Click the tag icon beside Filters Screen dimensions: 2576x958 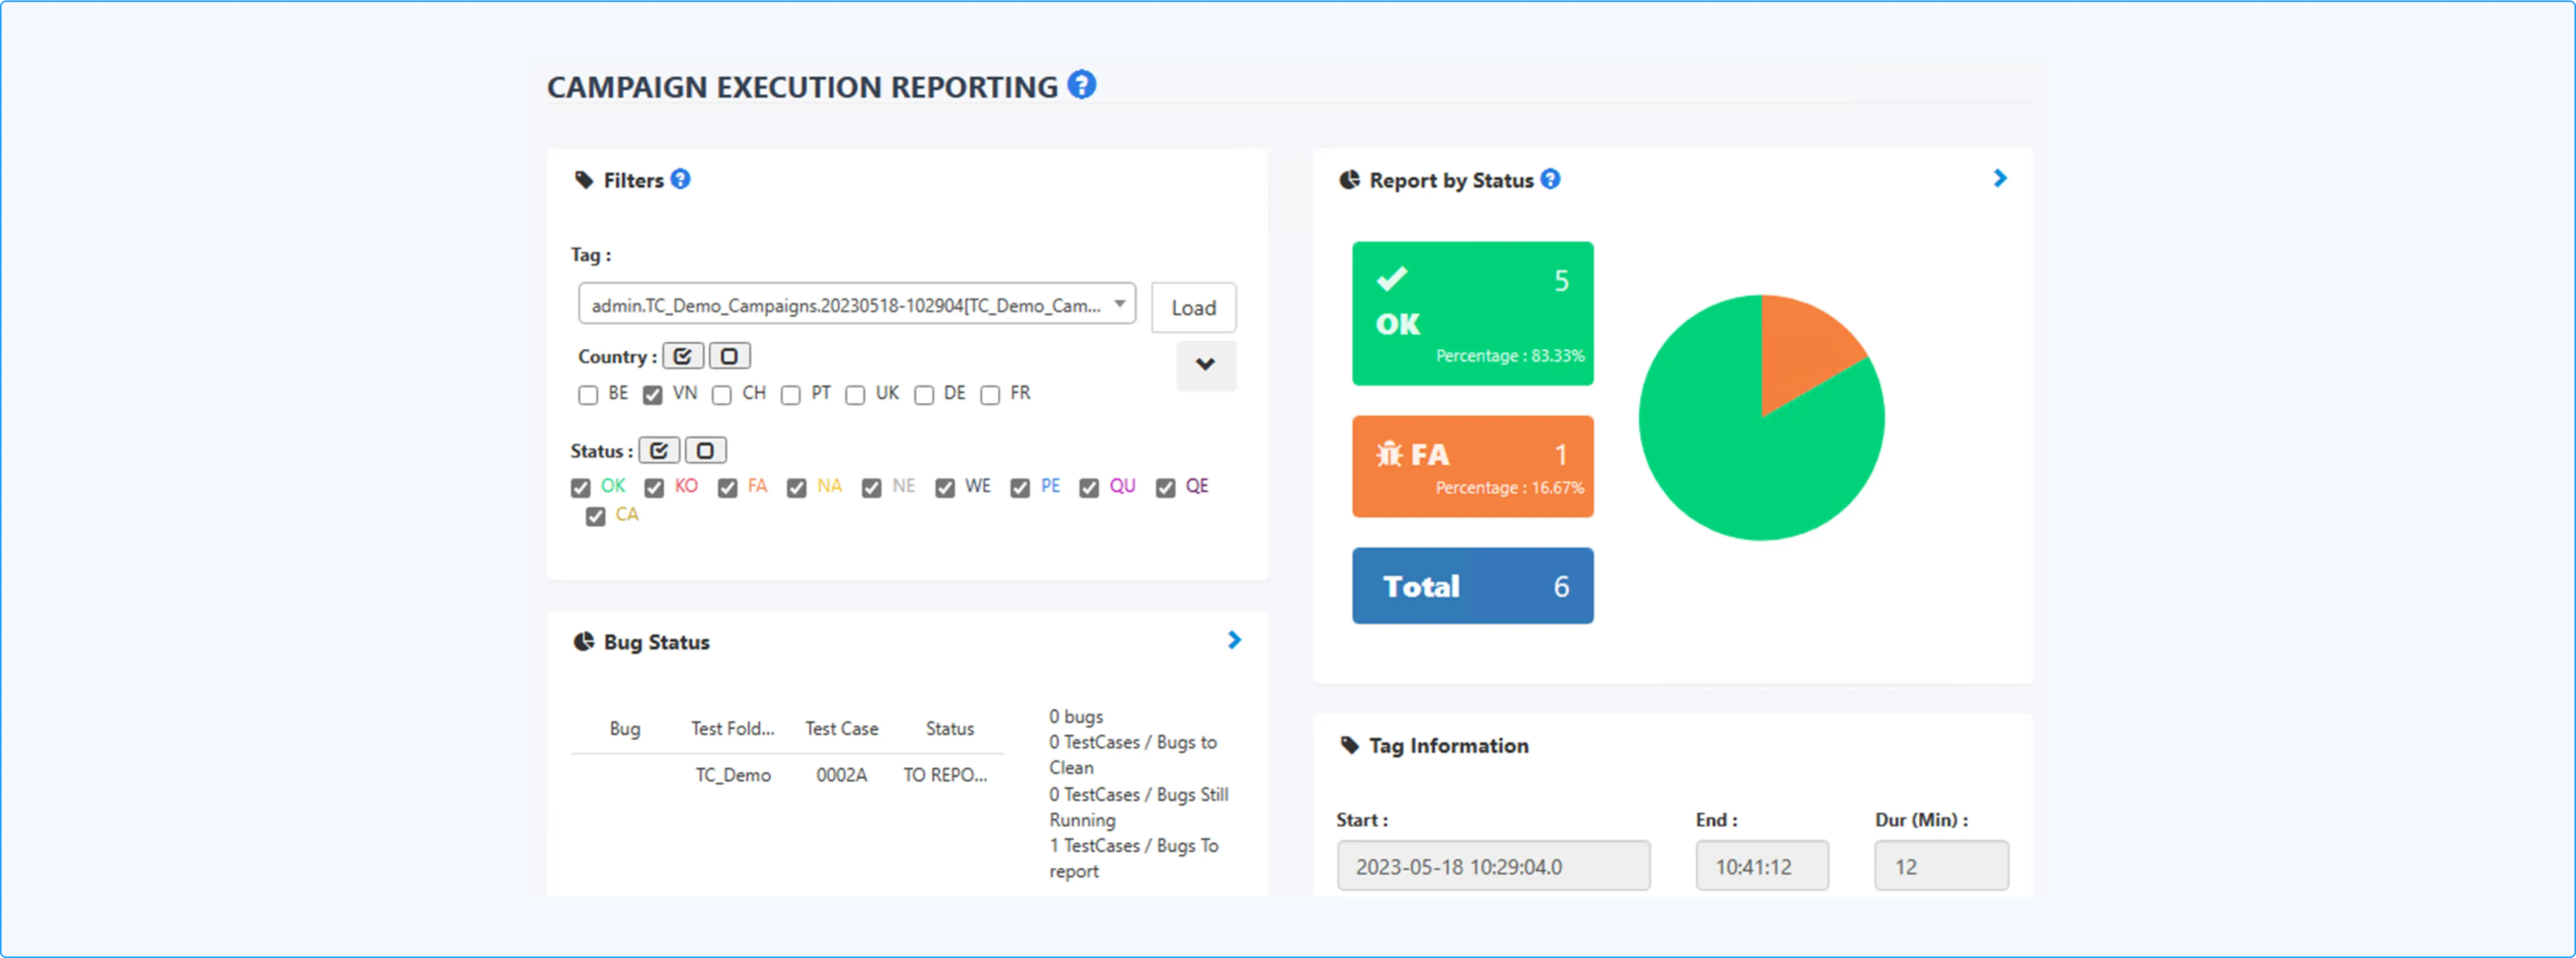click(x=584, y=180)
